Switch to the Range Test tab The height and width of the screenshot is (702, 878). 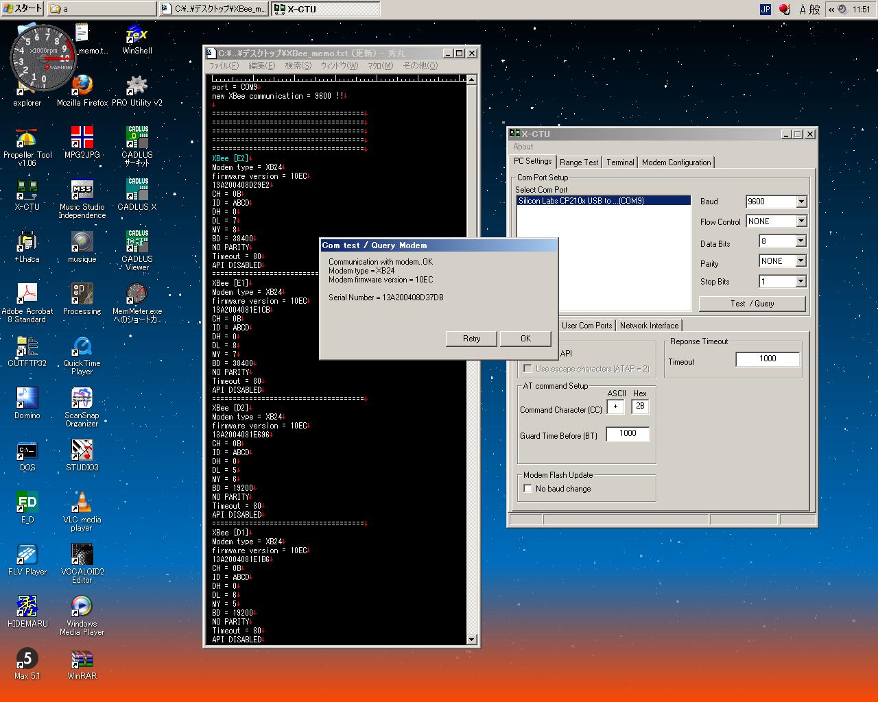578,162
